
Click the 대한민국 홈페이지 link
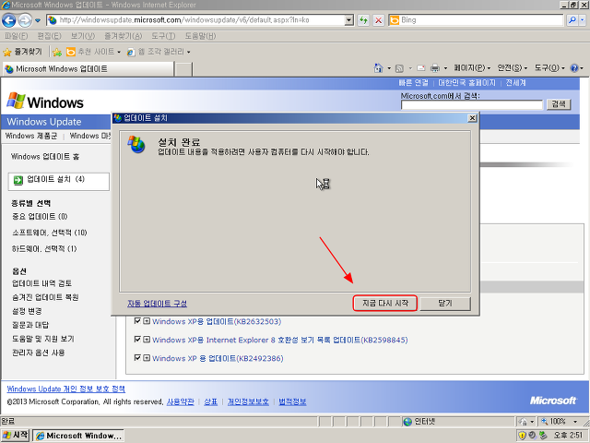(x=466, y=83)
